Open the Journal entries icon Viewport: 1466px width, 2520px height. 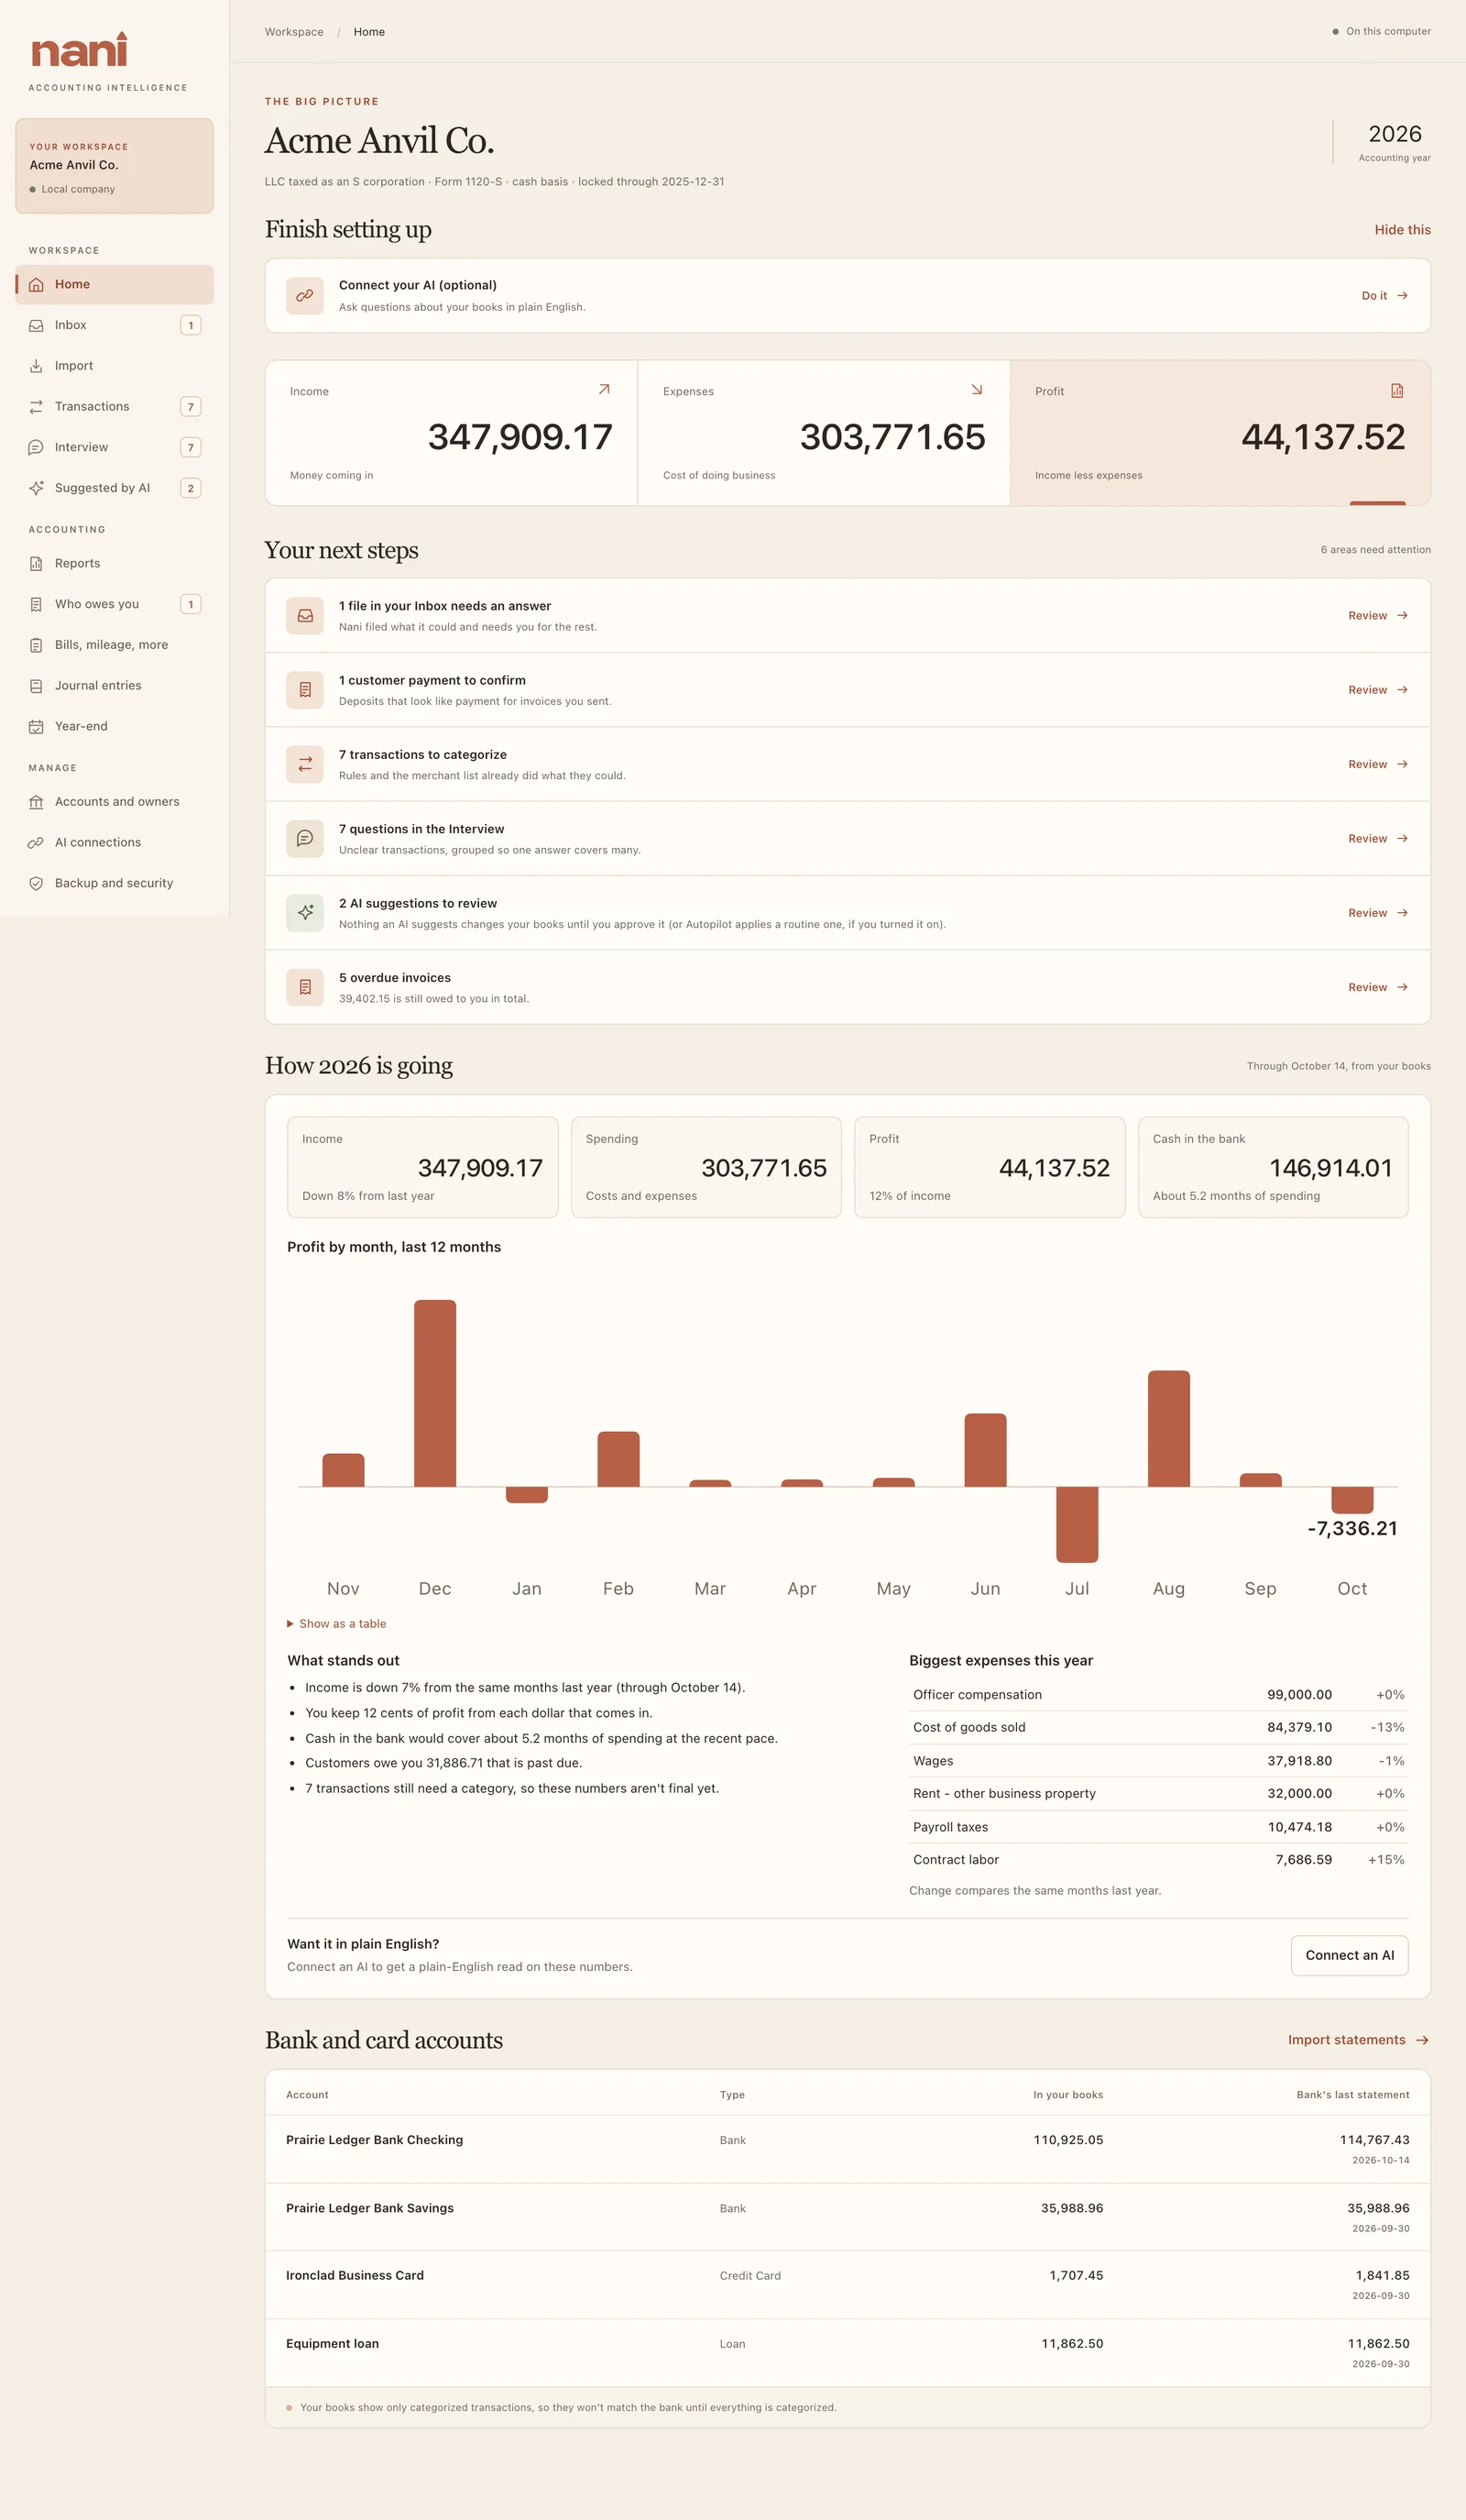36,686
